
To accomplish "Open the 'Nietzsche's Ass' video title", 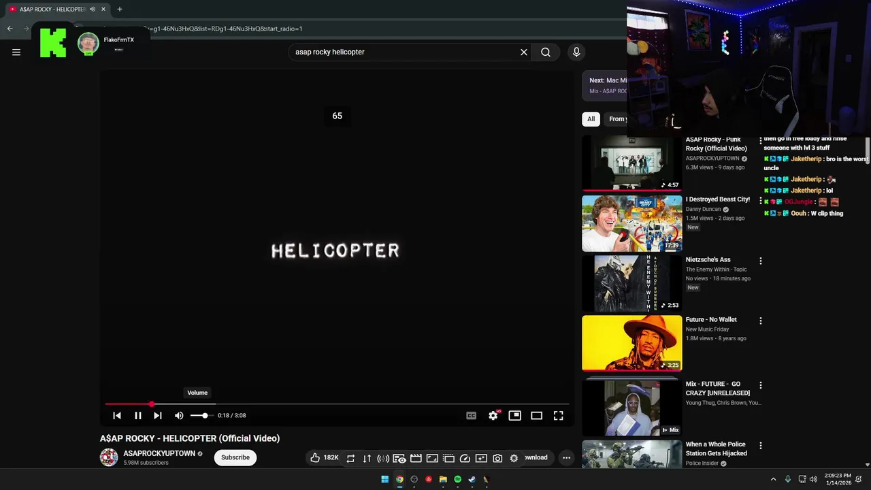I will pyautogui.click(x=708, y=259).
